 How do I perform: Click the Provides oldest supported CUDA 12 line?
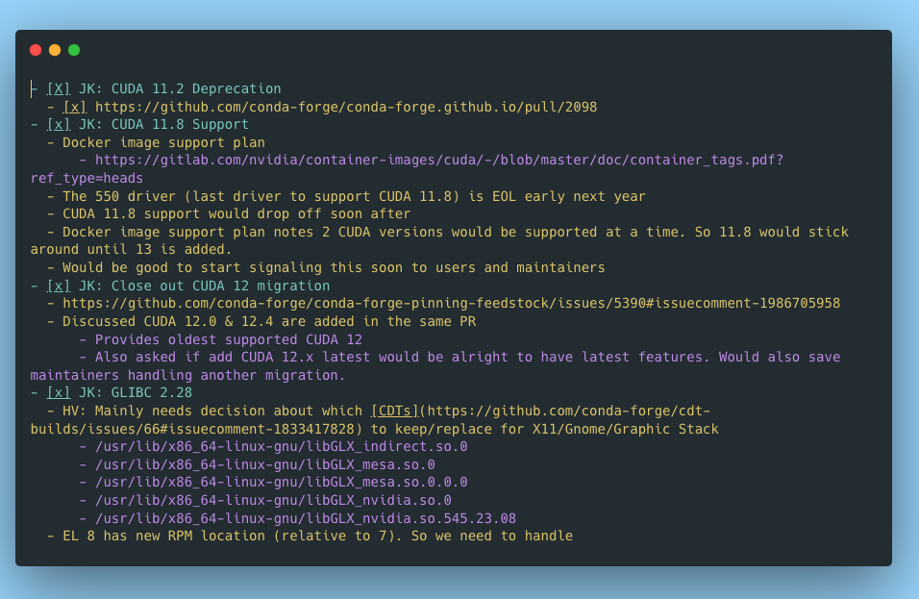coord(228,339)
